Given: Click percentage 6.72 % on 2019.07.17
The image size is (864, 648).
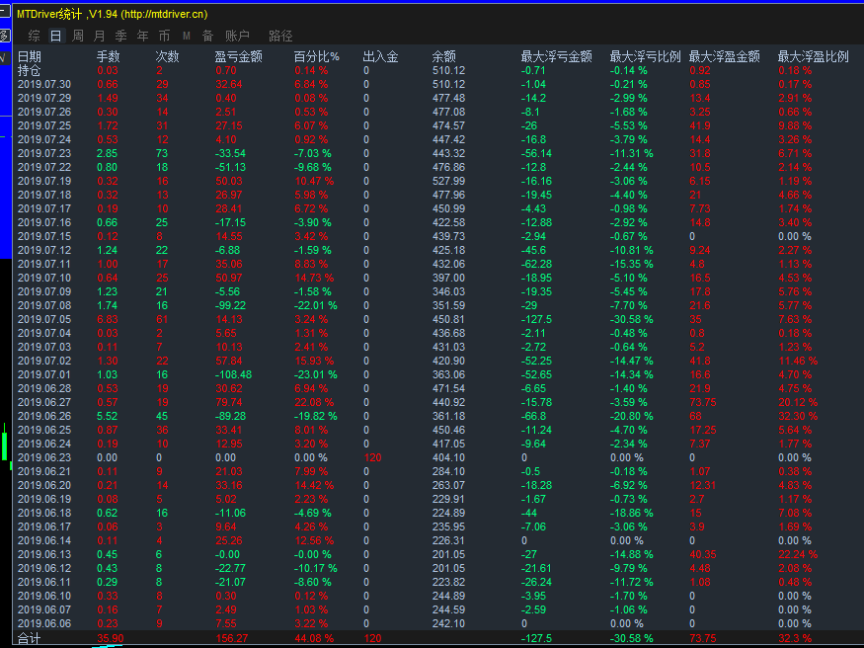Looking at the screenshot, I should pos(311,208).
